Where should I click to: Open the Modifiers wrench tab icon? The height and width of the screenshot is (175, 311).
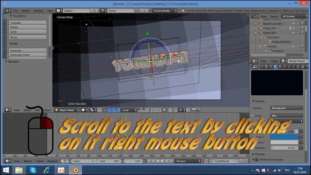(x=289, y=67)
